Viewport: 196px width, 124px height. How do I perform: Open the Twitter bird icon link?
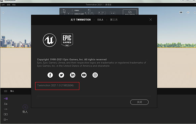pos(61,75)
